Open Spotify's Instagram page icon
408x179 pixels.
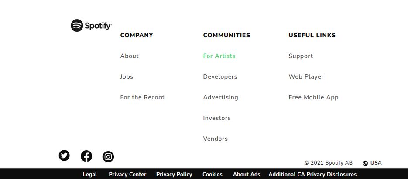[108, 157]
